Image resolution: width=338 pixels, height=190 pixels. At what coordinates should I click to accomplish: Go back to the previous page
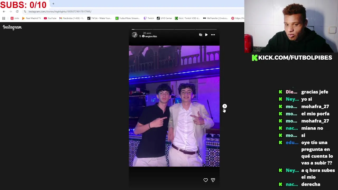pos(4,12)
